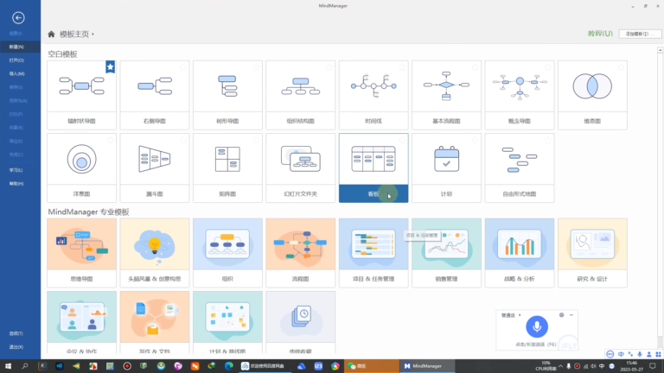The width and height of the screenshot is (664, 373).
Task: Open the 计划 & 路线图 category thumbnail
Action: [227, 317]
